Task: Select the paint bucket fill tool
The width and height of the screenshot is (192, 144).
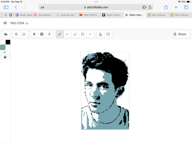Action: point(101,34)
